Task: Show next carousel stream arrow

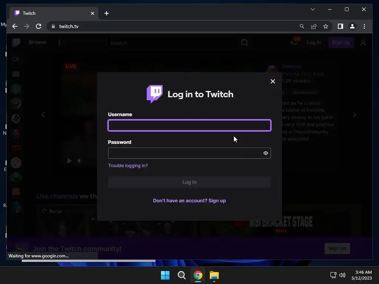Action: (x=354, y=115)
